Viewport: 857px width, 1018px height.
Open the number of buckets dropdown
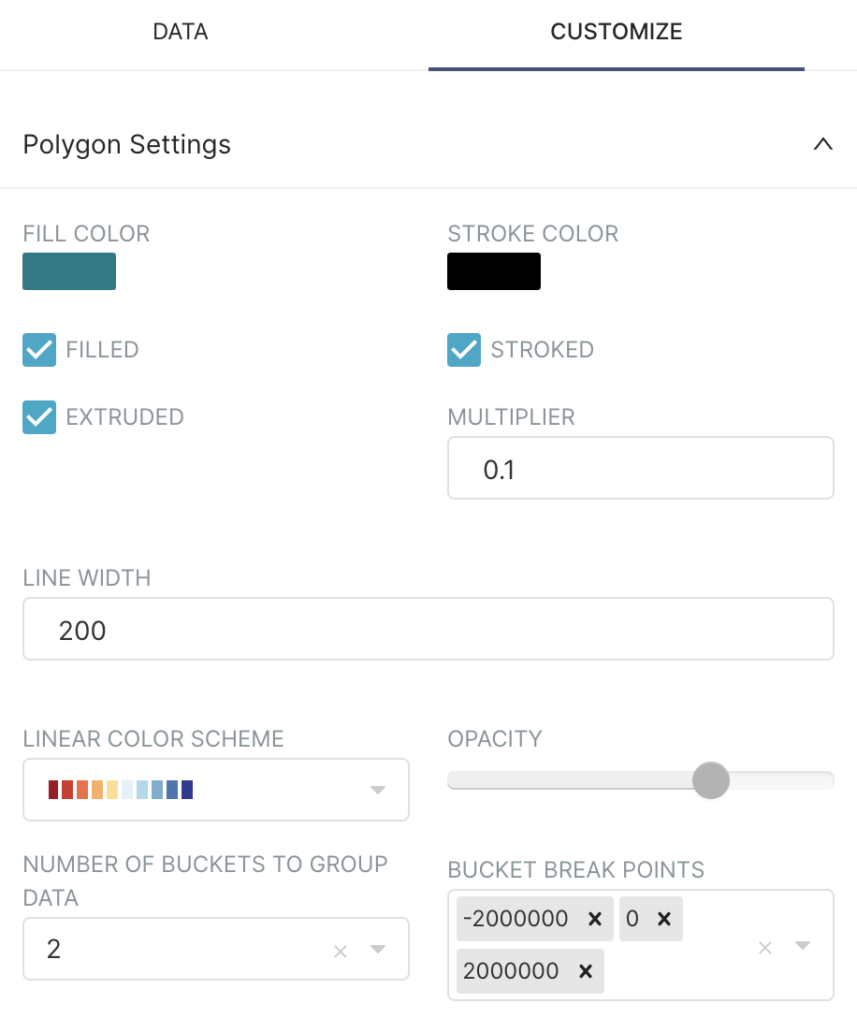click(x=378, y=950)
